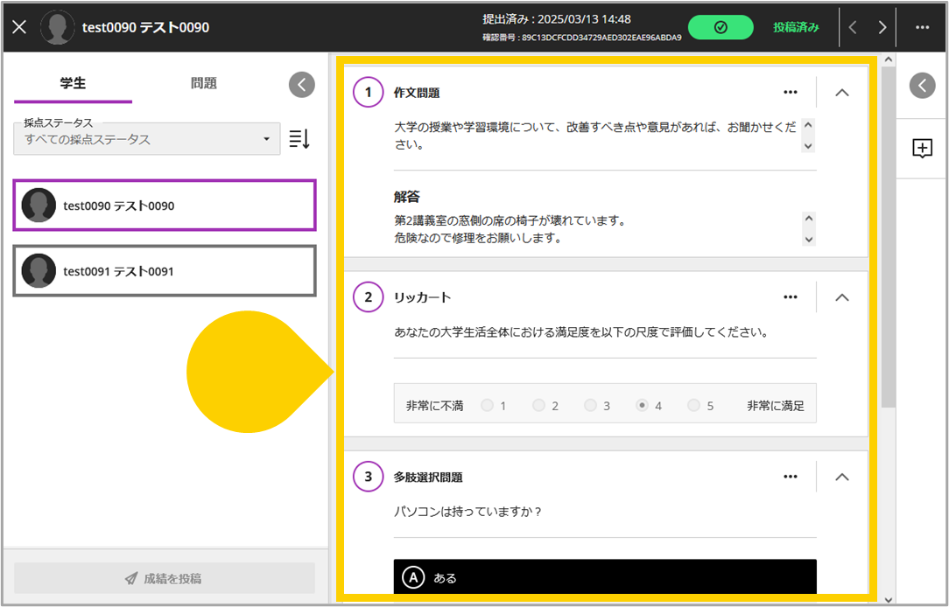Open the 採点ステータス dropdown
Viewport: 949px width, 607px height.
coord(147,139)
